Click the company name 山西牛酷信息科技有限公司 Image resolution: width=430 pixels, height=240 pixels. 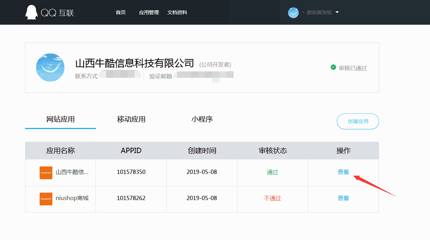tap(135, 63)
